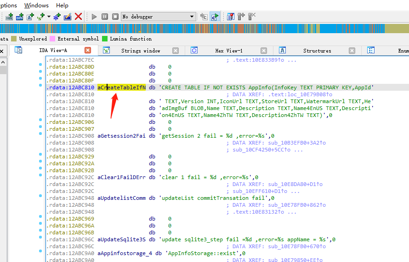Screen dimensions: 409x262
Task: Select the aUpdateSqlite3S label
Action: [122, 239]
